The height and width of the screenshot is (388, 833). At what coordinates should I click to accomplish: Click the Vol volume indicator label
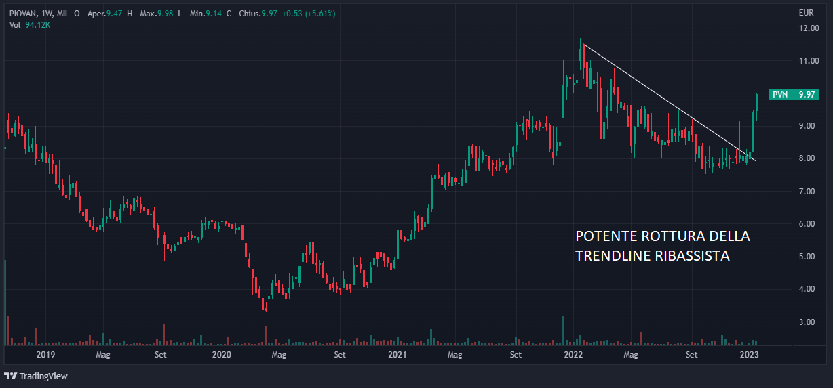coord(15,25)
